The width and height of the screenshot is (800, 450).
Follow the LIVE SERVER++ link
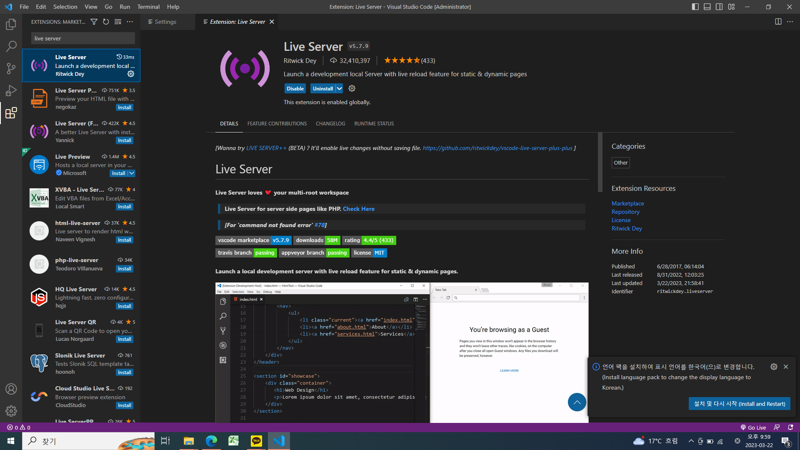(266, 148)
